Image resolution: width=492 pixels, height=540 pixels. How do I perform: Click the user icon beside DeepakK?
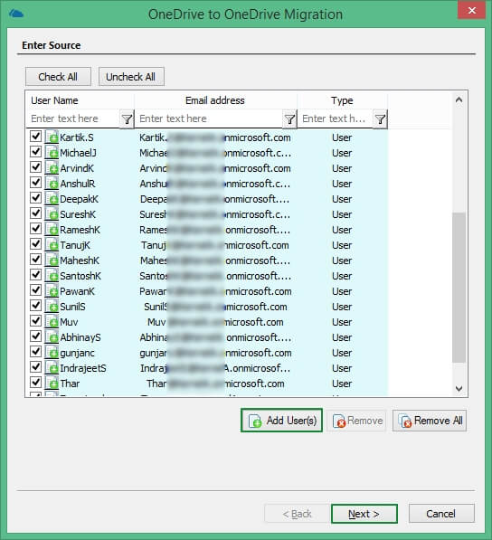click(x=52, y=199)
